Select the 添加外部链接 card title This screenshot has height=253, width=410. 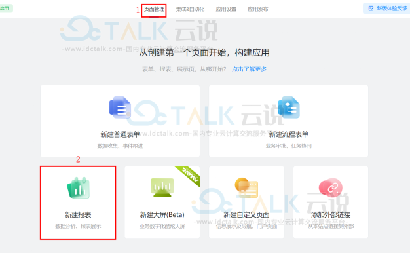click(x=331, y=215)
